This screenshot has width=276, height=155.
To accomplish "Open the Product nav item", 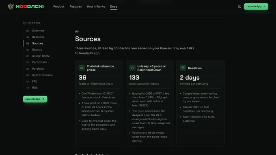I will [58, 6].
